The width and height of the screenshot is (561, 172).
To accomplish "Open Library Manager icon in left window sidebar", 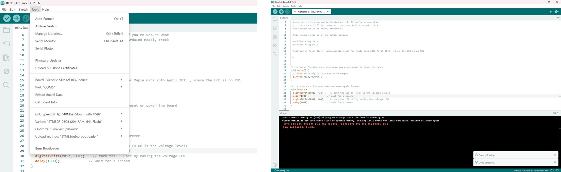I will click(x=6, y=58).
